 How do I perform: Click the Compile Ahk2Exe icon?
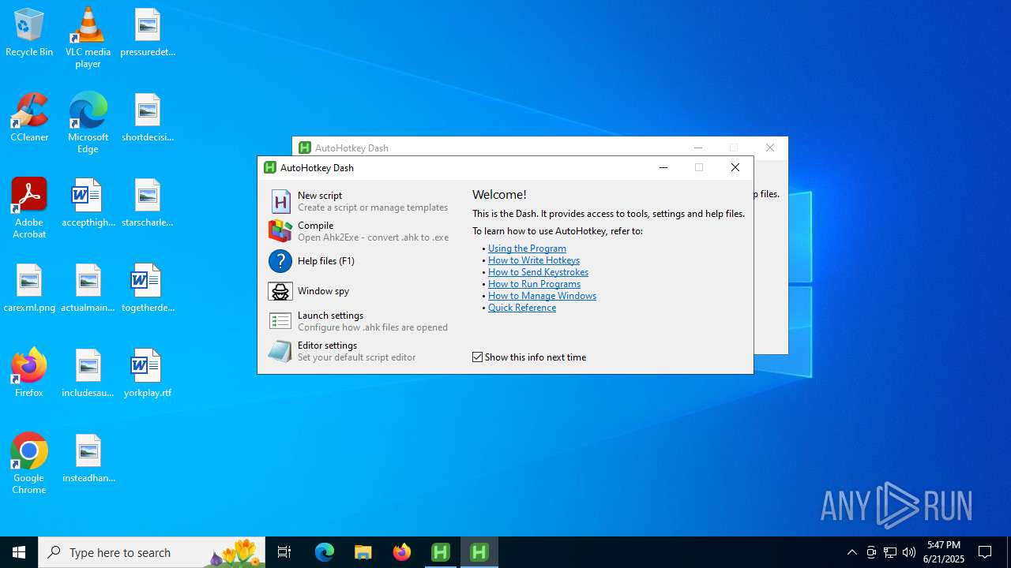click(280, 231)
